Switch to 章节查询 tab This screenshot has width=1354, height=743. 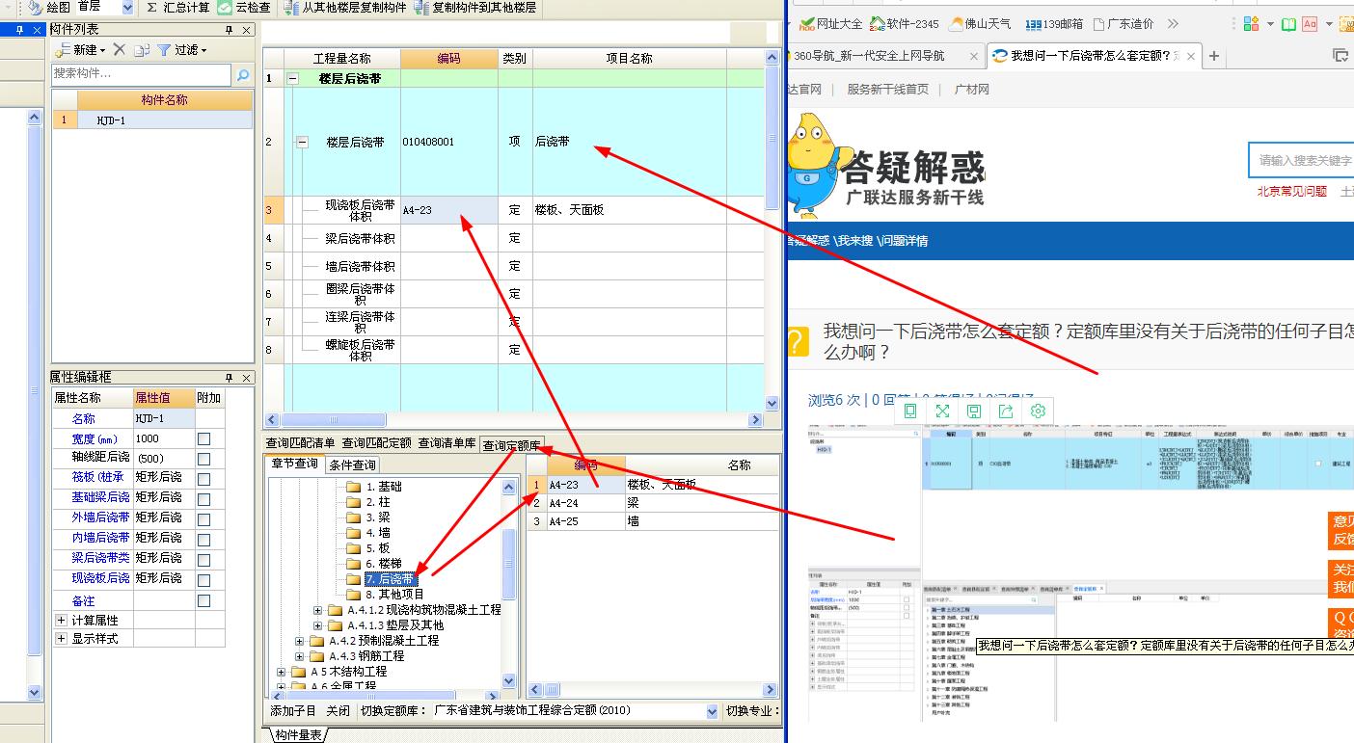295,464
